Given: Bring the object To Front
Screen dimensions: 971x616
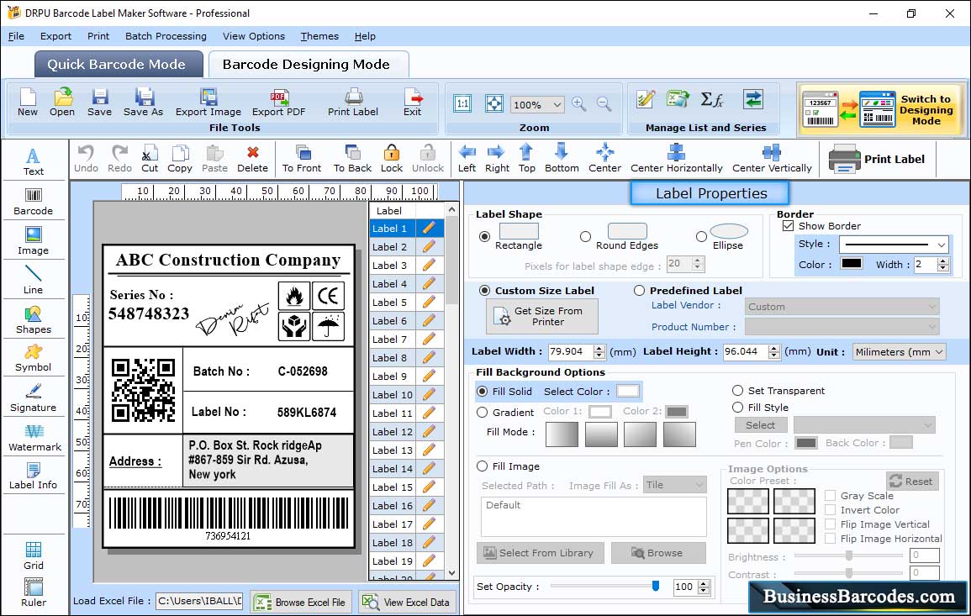Looking at the screenshot, I should pyautogui.click(x=302, y=159).
